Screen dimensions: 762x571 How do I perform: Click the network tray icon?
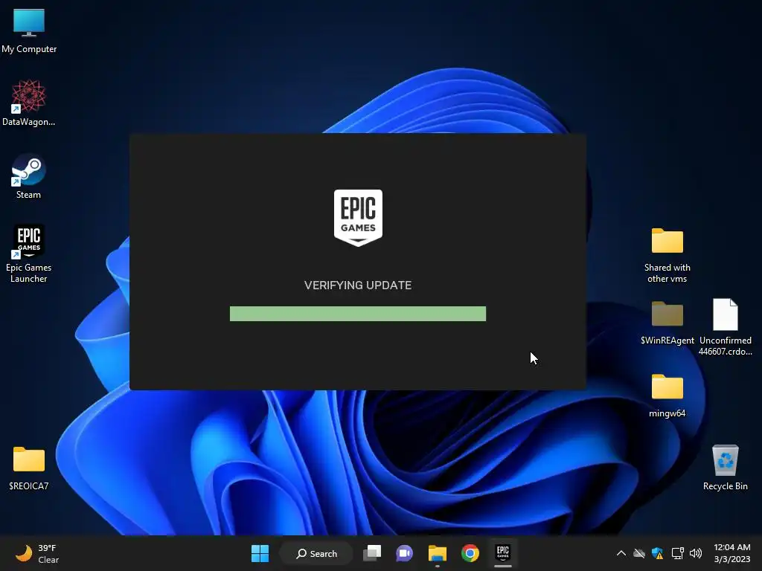677,553
